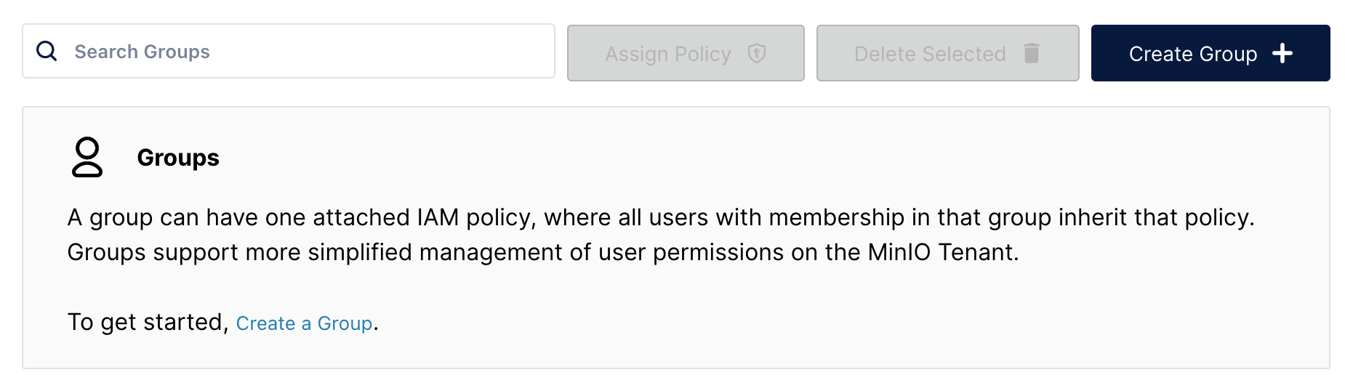Click the Assign Policy button label
Viewport: 1345px width, 375px height.
[667, 54]
